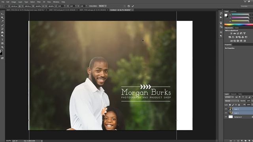This screenshot has width=253, height=142.
Task: Open the Interpolation dropdown
Action: pos(102,6)
